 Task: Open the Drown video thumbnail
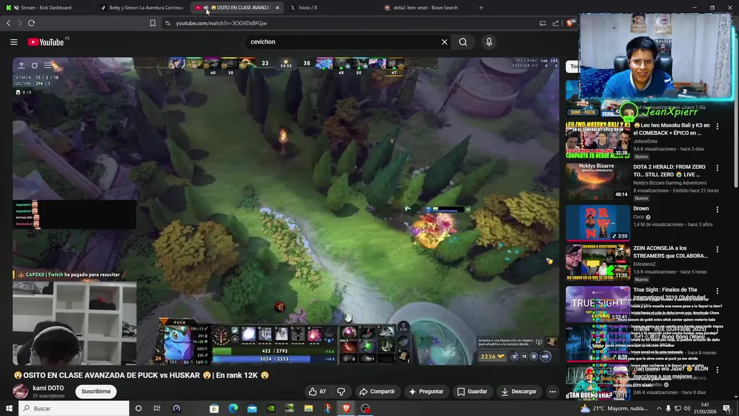click(598, 222)
